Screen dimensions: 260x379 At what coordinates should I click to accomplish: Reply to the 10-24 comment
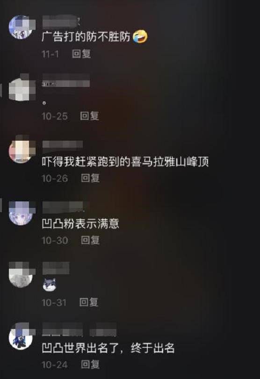point(90,364)
